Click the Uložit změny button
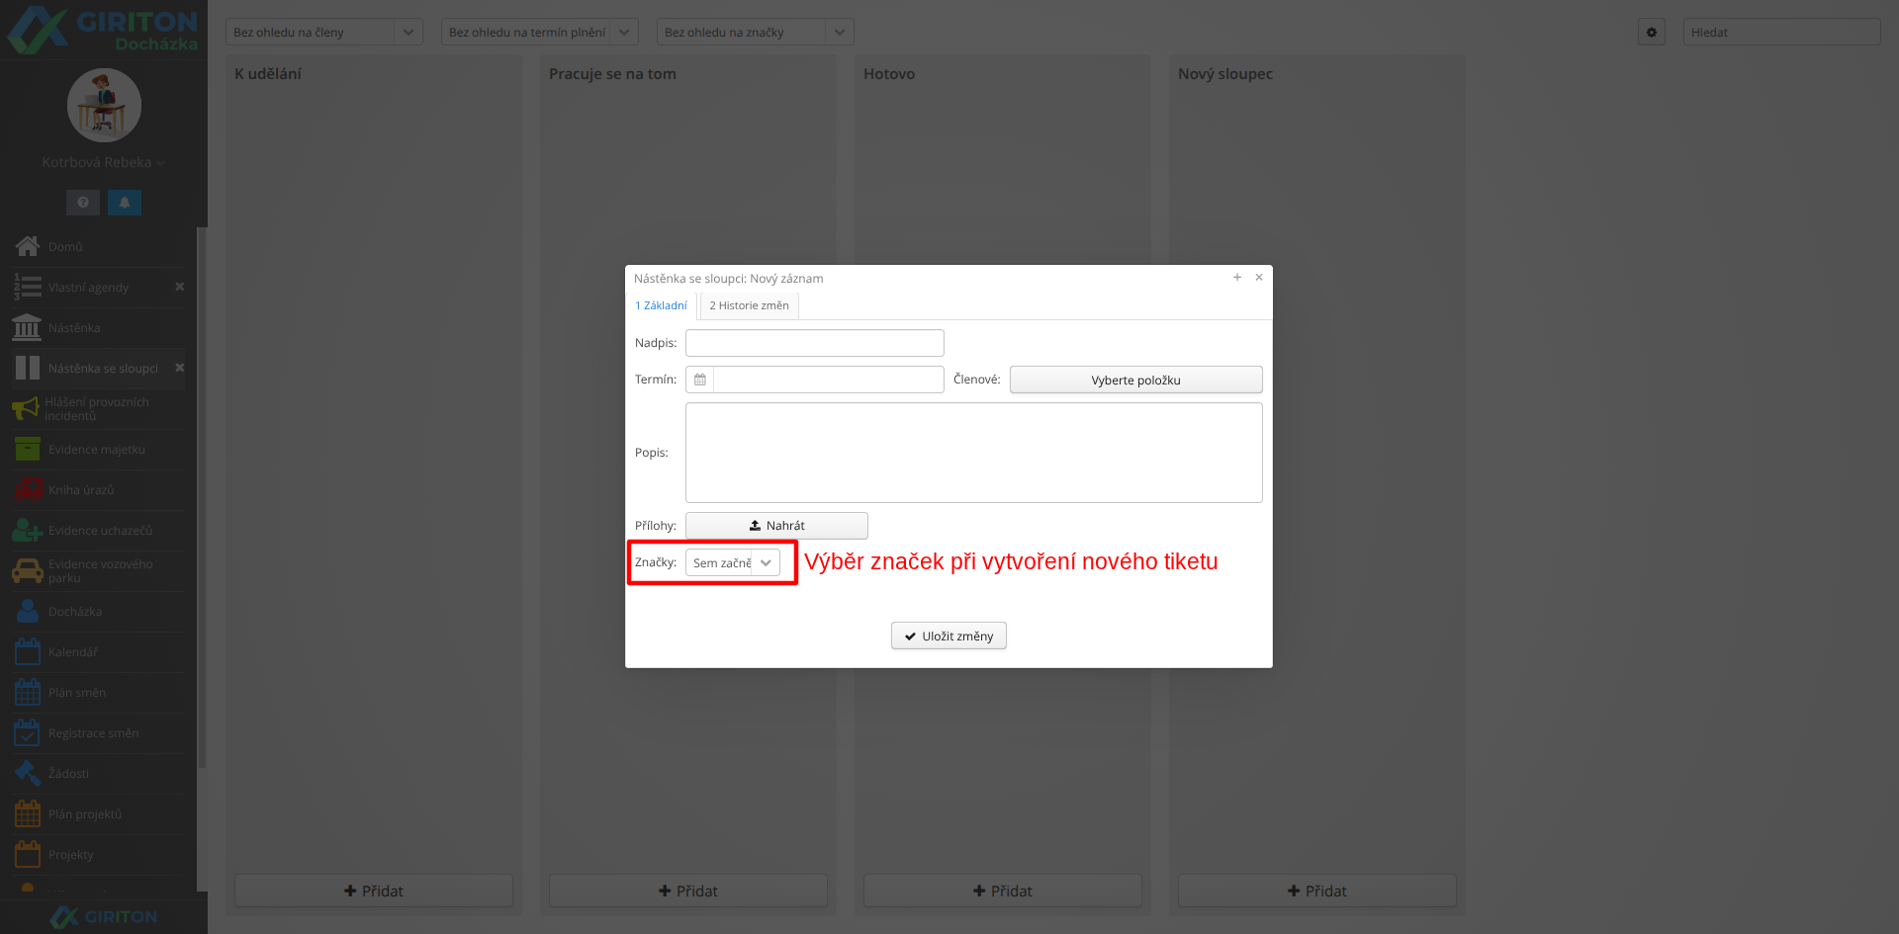 pyautogui.click(x=949, y=636)
